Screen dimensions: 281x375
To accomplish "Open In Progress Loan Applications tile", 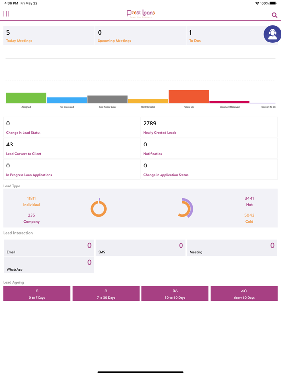I will tap(72, 169).
